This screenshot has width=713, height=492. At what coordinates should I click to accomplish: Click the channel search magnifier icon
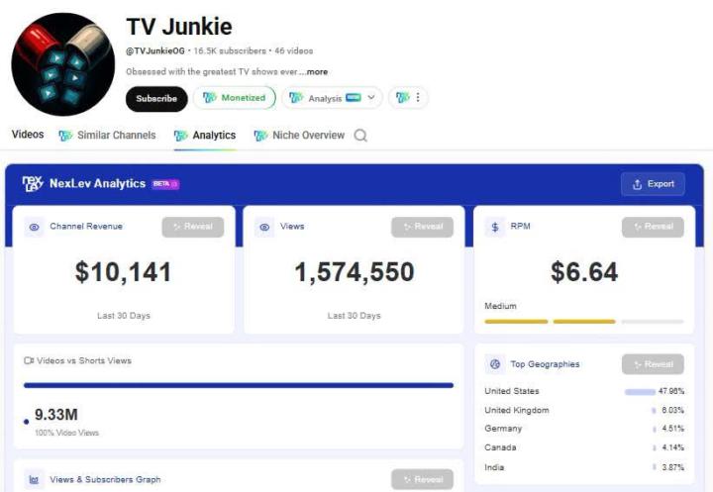(360, 136)
